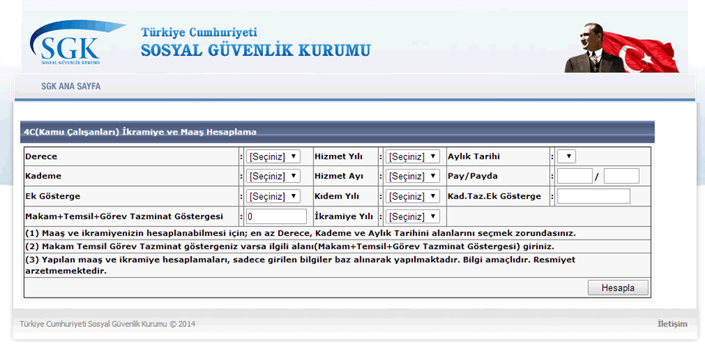The height and width of the screenshot is (349, 705).
Task: Focus the Kad.Taz.Ek Gösterge text field
Action: pyautogui.click(x=593, y=196)
